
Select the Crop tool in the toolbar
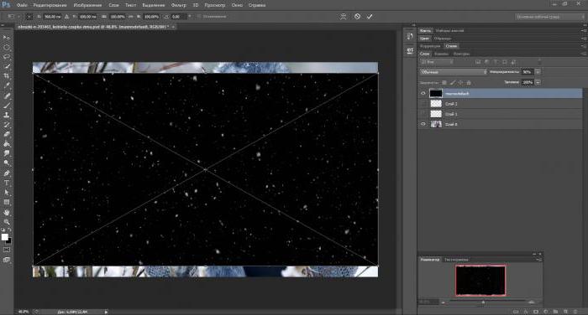[x=7, y=76]
